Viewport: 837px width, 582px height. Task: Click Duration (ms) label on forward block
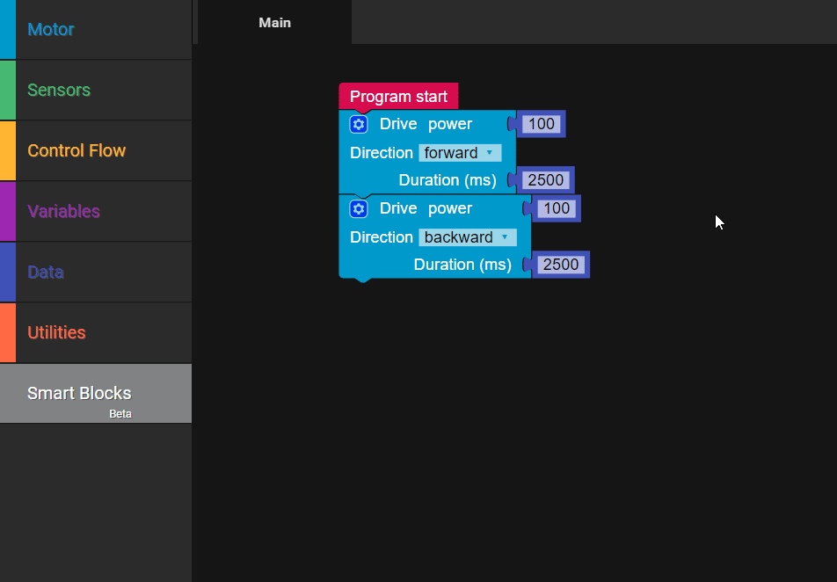pyautogui.click(x=448, y=180)
